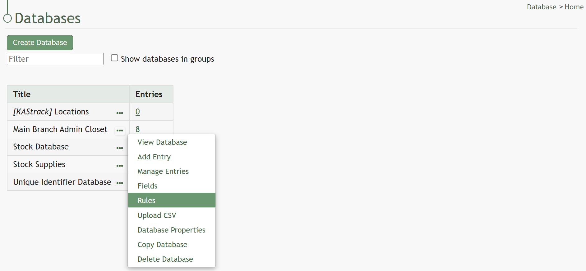
Task: Focus the Filter input field
Action: (55, 59)
